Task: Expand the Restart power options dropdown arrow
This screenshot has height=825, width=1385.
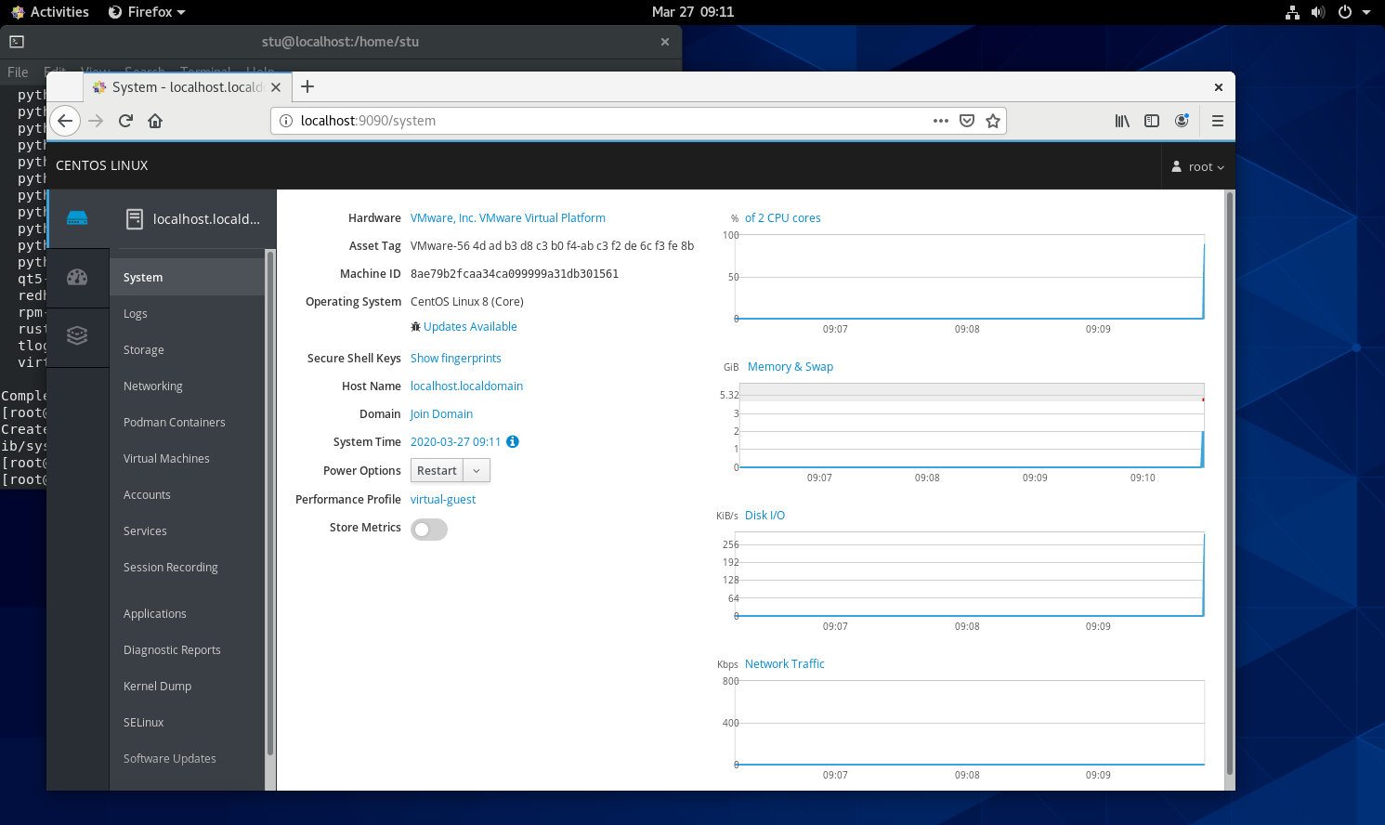Action: tap(477, 471)
